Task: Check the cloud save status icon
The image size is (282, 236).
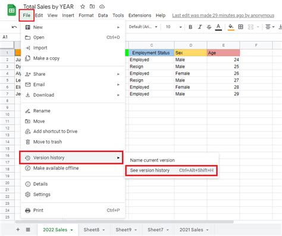Action: 102,7
